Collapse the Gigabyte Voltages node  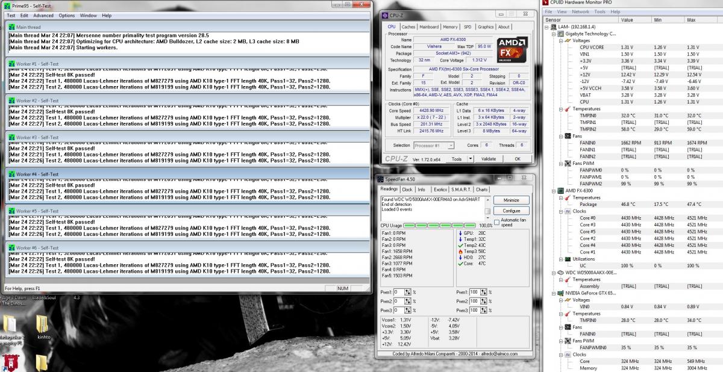coord(561,40)
